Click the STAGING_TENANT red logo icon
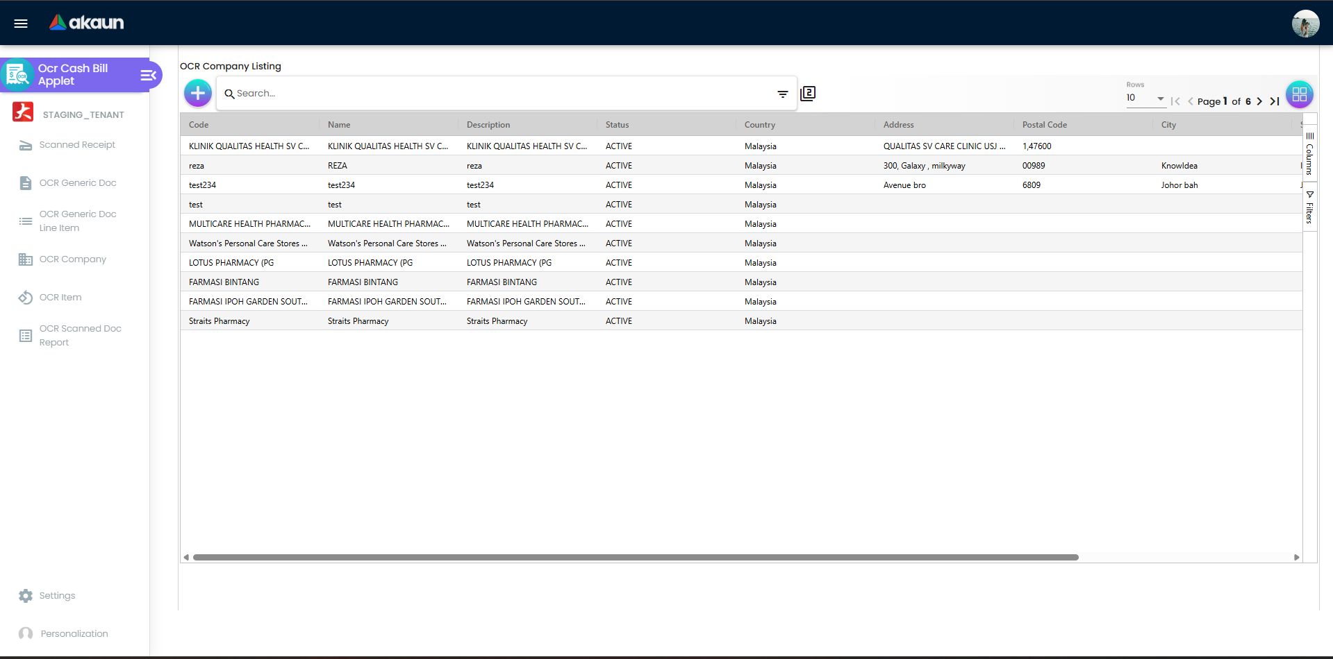 pyautogui.click(x=23, y=112)
